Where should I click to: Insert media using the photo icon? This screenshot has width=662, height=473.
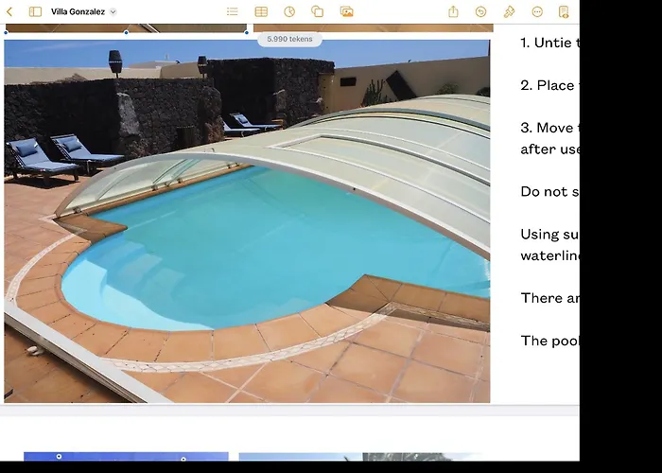pyautogui.click(x=346, y=11)
